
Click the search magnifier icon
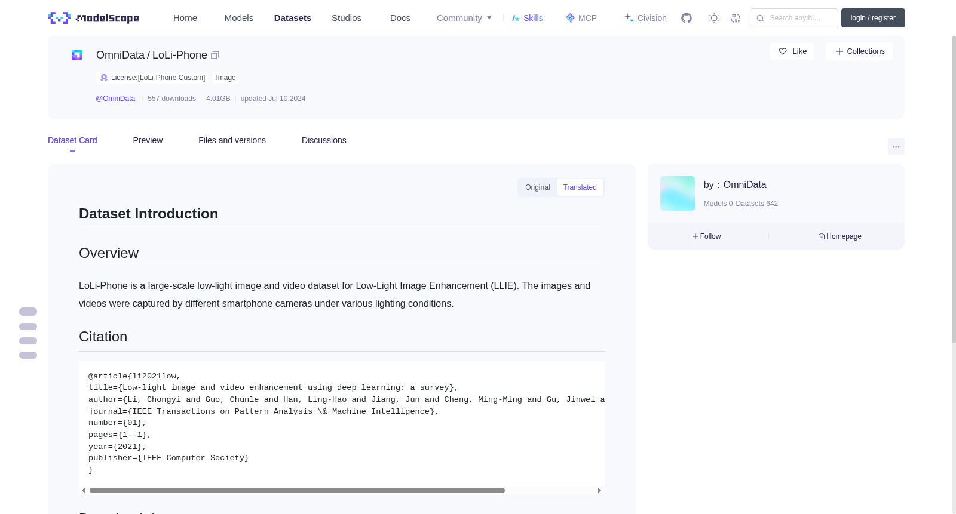pos(760,18)
